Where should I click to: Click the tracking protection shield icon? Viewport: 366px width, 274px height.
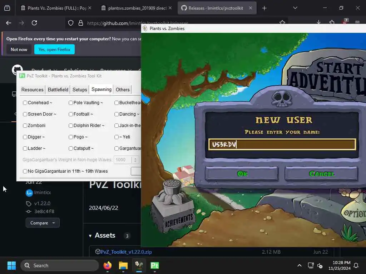(x=71, y=23)
